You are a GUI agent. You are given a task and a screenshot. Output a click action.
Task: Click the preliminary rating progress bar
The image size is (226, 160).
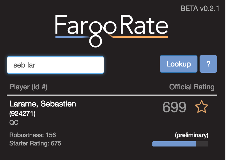180,144
